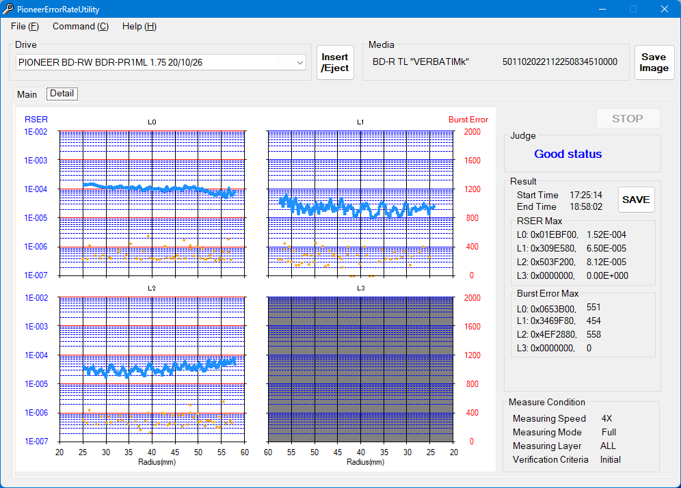This screenshot has height=488, width=681.
Task: Click the empty gray L3 graph
Action: tap(360, 369)
